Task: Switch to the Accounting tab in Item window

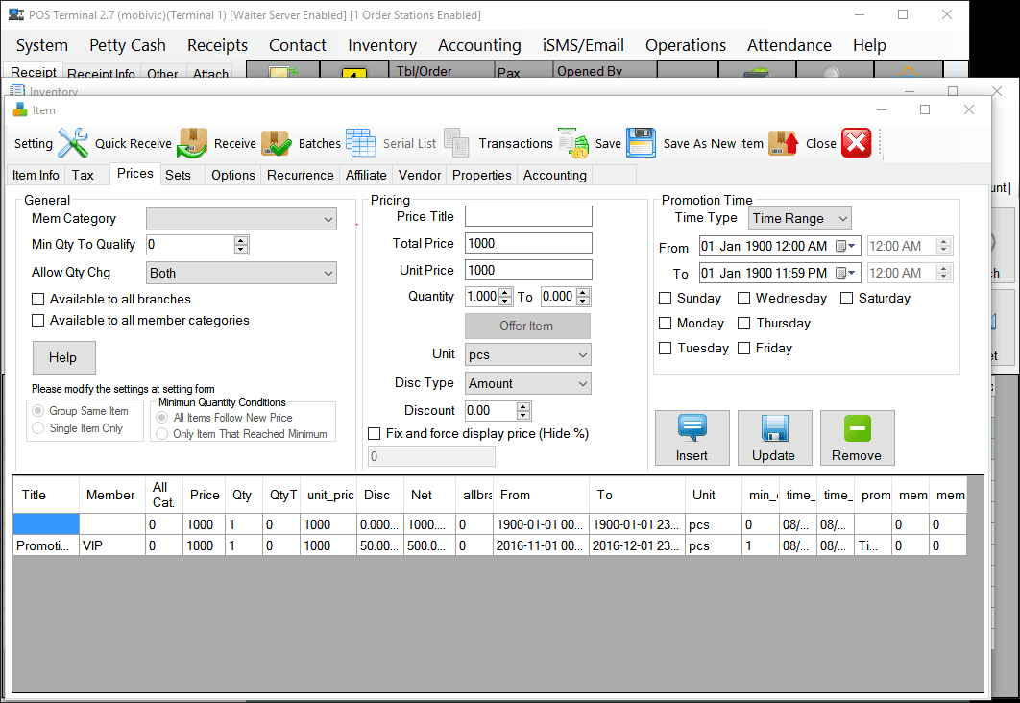Action: 555,175
